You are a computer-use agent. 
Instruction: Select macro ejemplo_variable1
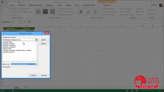tap(9, 44)
